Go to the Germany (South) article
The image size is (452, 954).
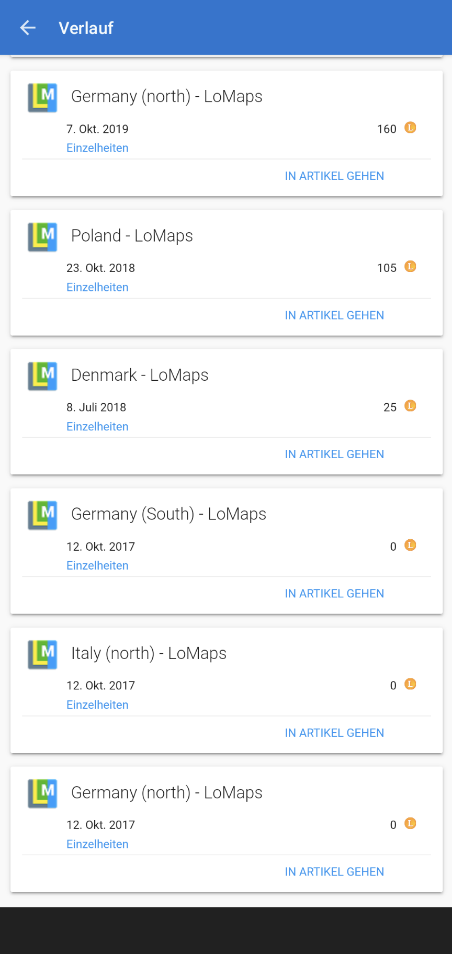(334, 594)
